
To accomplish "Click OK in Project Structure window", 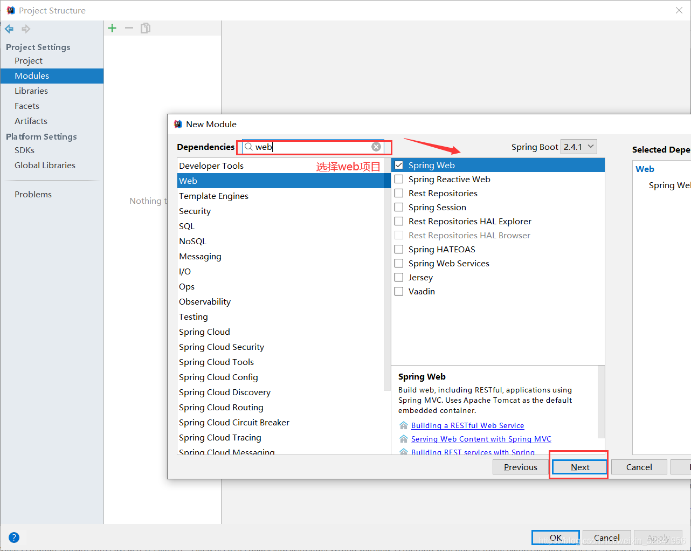I will (556, 538).
